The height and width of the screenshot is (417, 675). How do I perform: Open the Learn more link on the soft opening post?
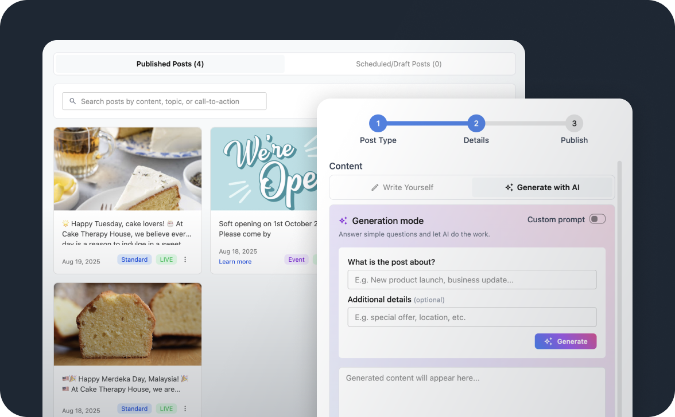235,261
